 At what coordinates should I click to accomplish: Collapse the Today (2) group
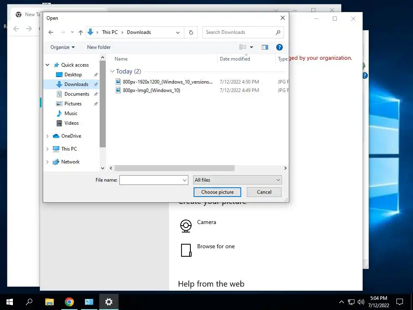tap(112, 71)
